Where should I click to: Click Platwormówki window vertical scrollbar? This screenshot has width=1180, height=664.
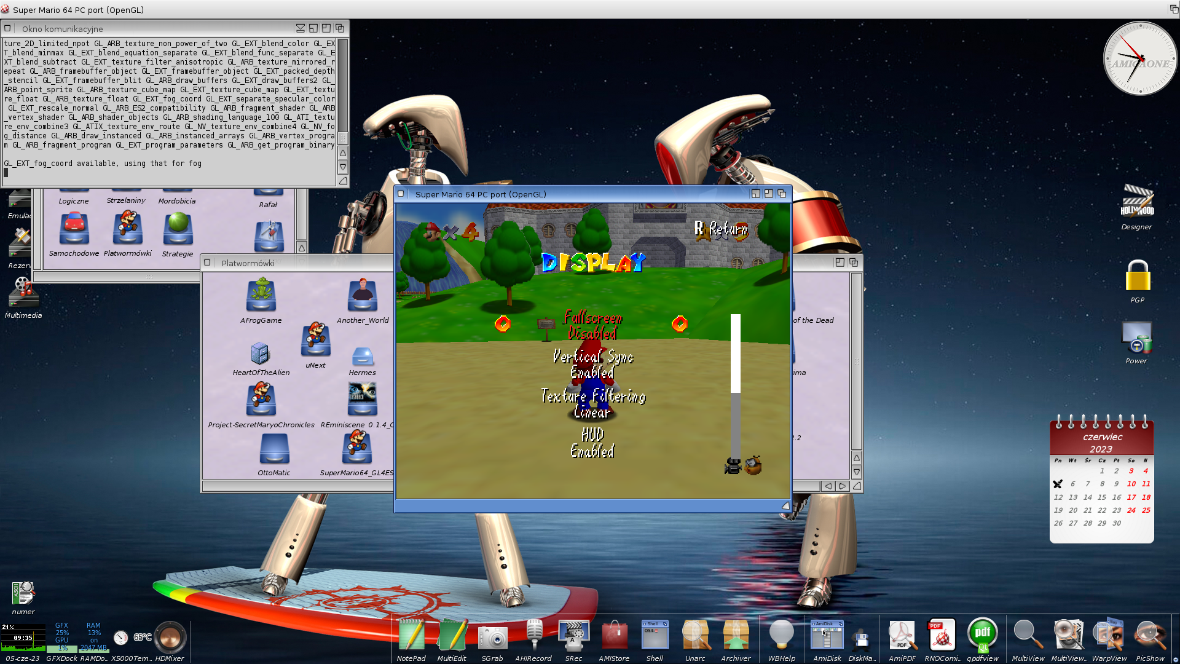[856, 361]
